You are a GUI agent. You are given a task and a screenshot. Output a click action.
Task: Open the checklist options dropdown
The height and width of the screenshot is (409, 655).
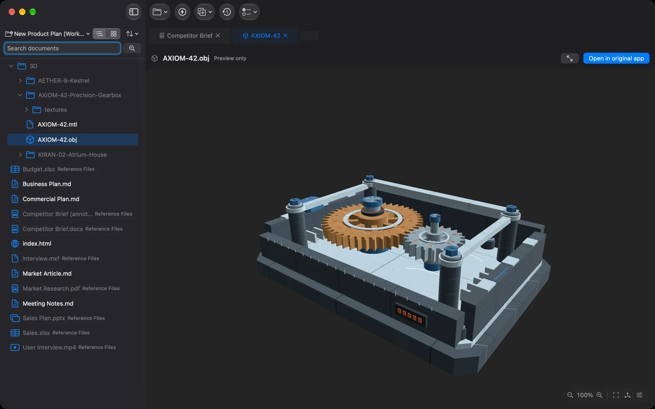(249, 12)
